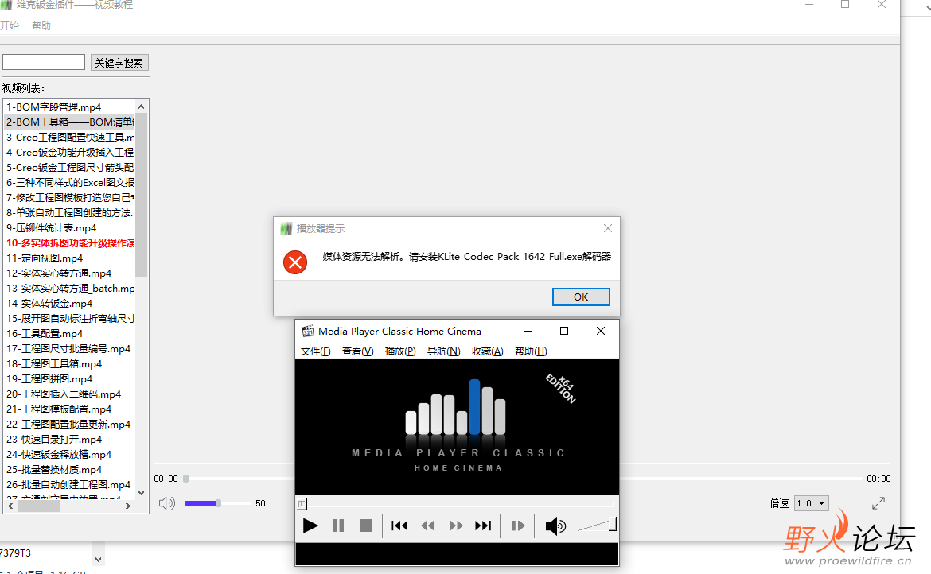931x574 pixels.
Task: Select 17-工程图尺寸批量编号.mp4
Action: [x=69, y=349]
